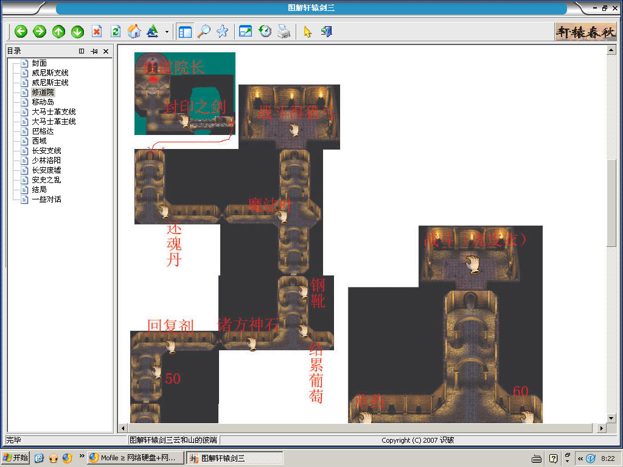Screen dimensions: 623x467
Task: Expand hidden system tray icons
Action: coord(580,458)
